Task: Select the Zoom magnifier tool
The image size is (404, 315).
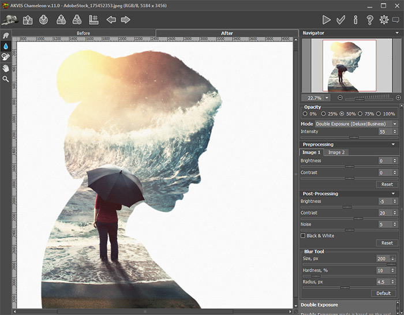Action: [x=6, y=78]
